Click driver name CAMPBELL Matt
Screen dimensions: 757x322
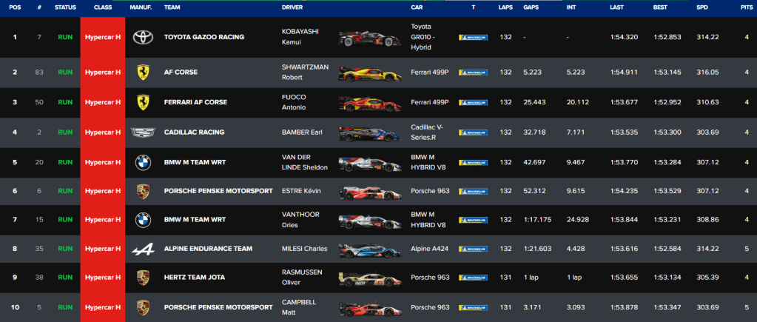(299, 307)
